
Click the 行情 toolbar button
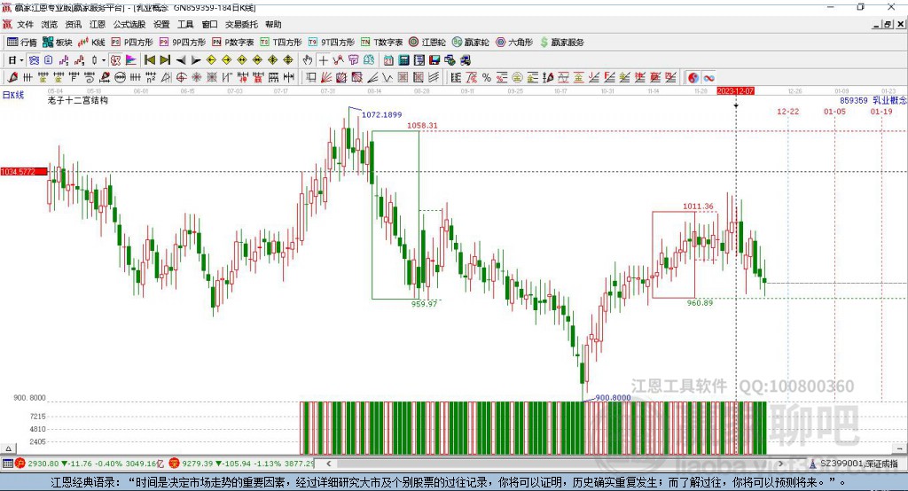(22, 43)
